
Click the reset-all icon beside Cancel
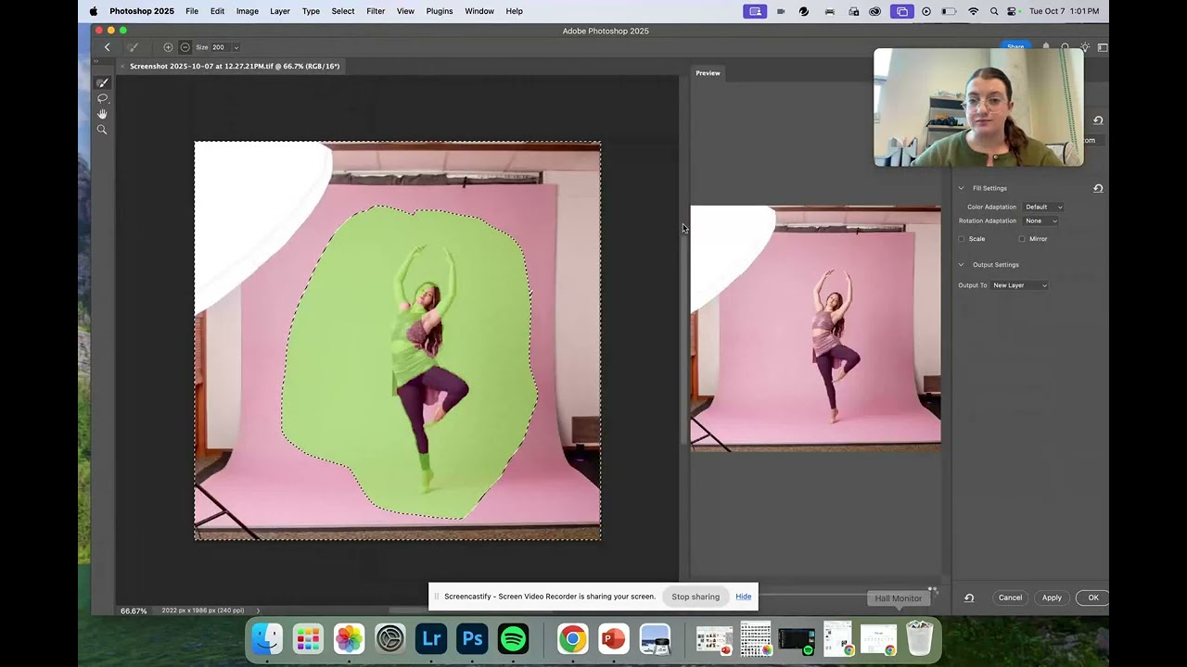969,598
